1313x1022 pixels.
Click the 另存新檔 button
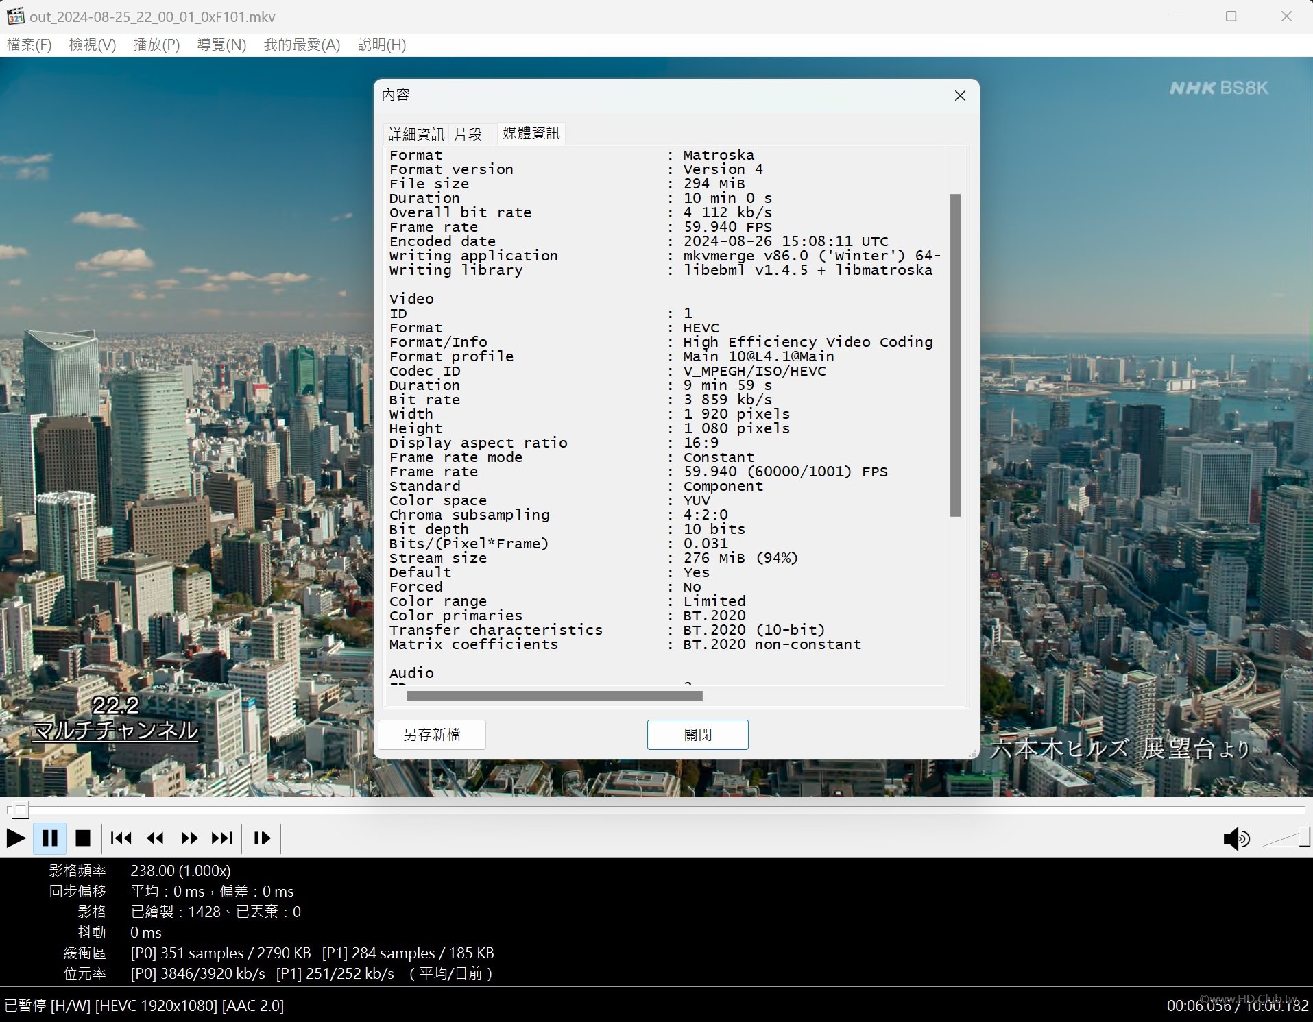coord(432,735)
